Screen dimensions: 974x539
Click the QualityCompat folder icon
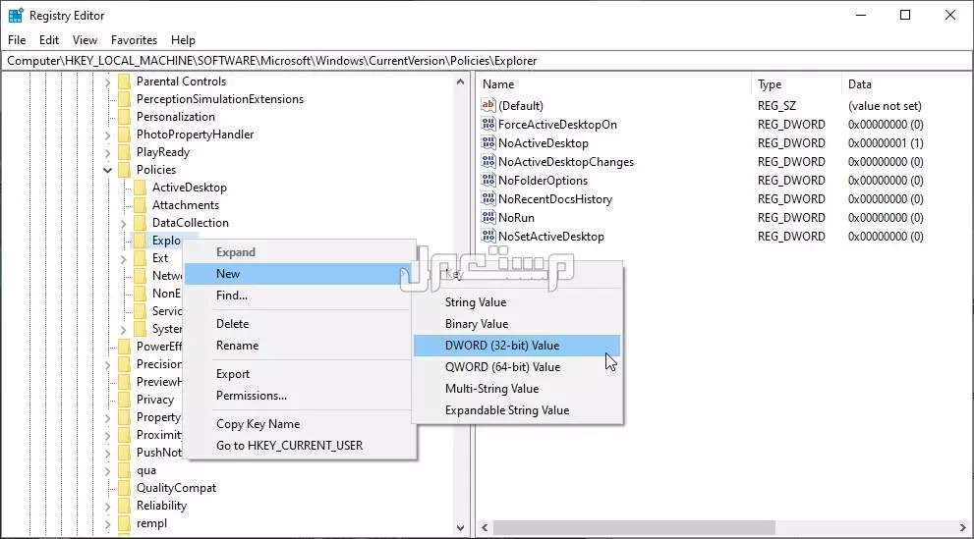click(x=124, y=488)
